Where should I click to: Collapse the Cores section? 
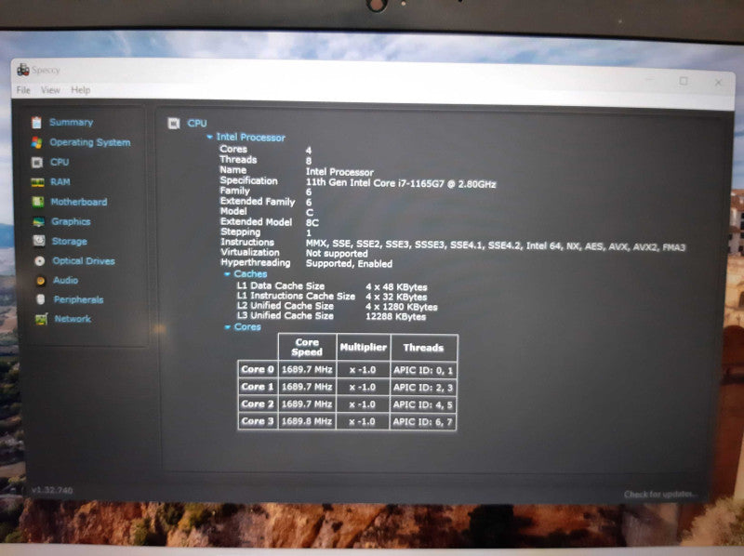[x=227, y=327]
